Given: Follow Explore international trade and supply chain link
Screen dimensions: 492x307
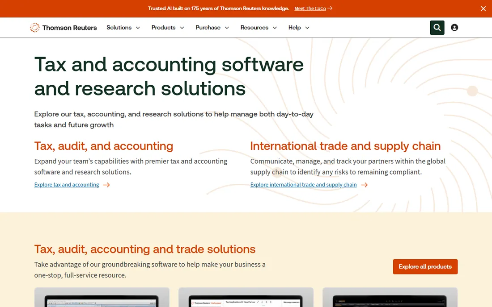Looking at the screenshot, I should click(303, 185).
